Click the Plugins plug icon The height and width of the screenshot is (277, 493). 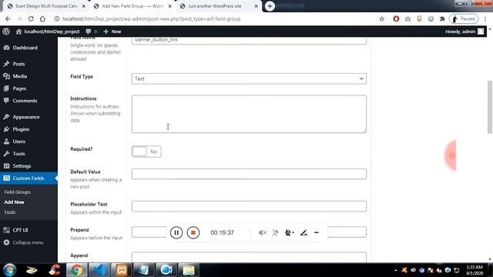tap(6, 129)
